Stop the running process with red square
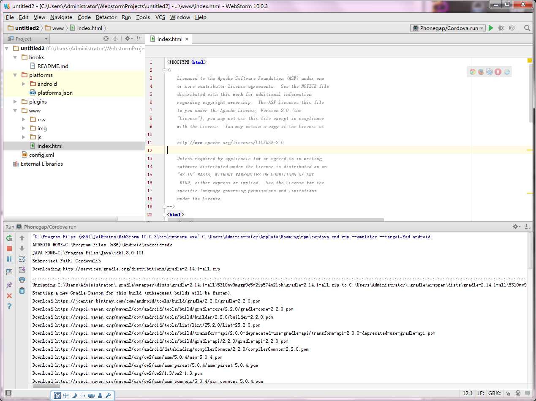This screenshot has height=401, width=536. tap(9, 248)
